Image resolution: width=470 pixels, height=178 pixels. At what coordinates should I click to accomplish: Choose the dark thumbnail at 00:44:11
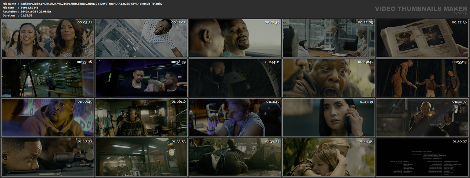tap(235, 78)
